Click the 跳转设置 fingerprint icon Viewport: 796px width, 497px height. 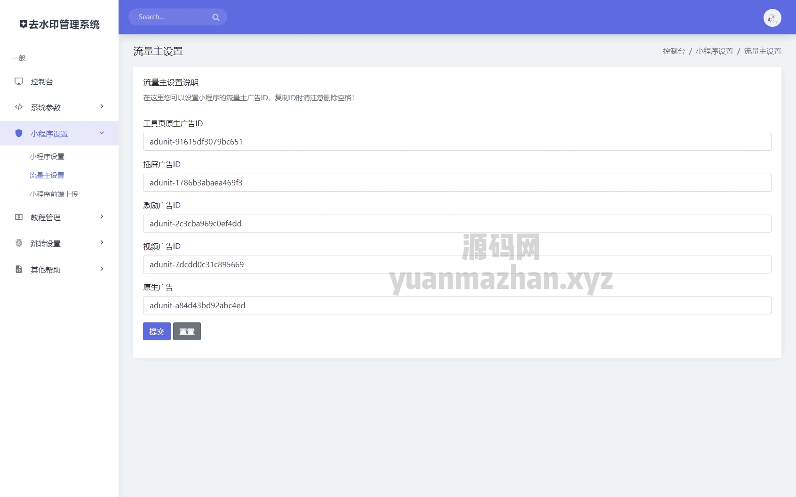click(19, 243)
